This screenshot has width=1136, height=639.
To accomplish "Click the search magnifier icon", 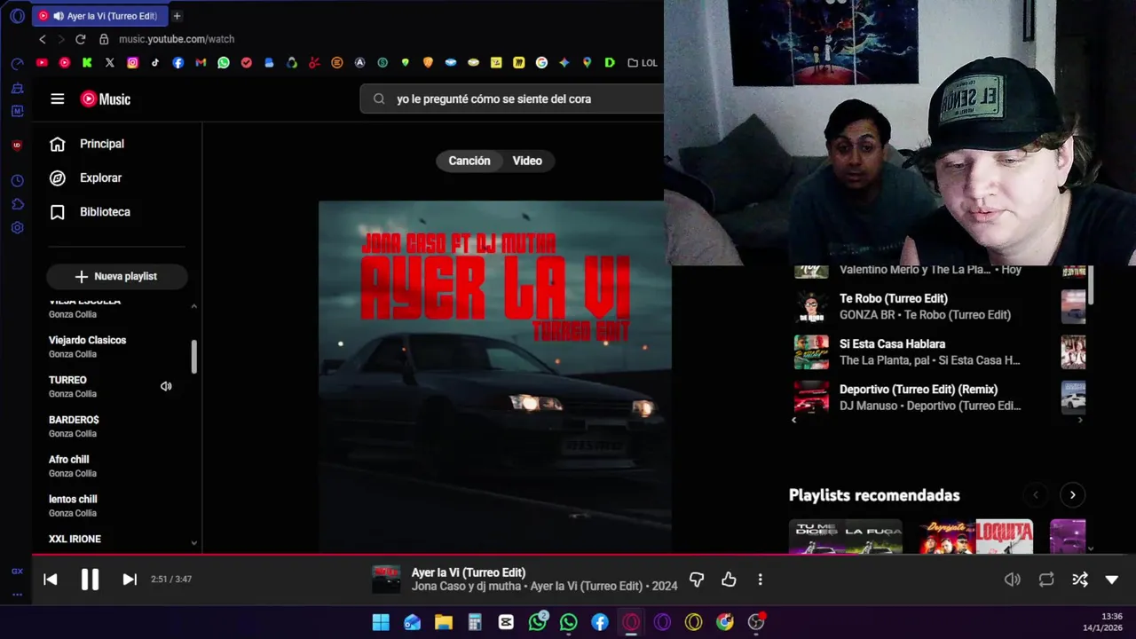I will click(379, 99).
